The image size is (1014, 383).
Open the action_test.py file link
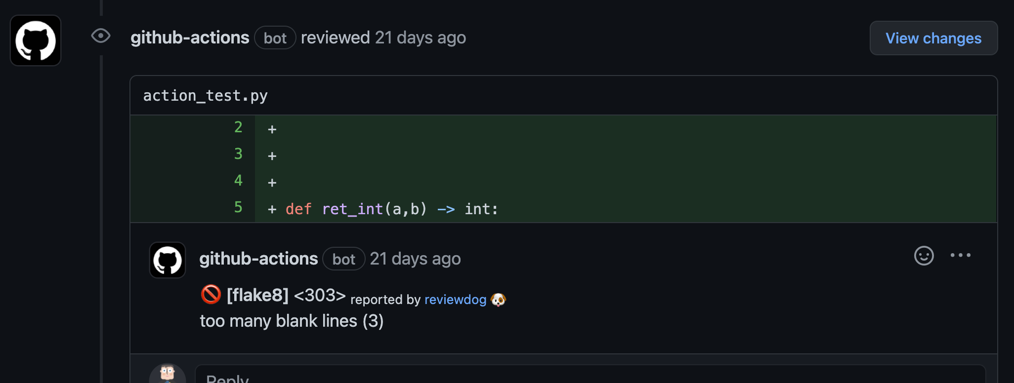pyautogui.click(x=206, y=96)
